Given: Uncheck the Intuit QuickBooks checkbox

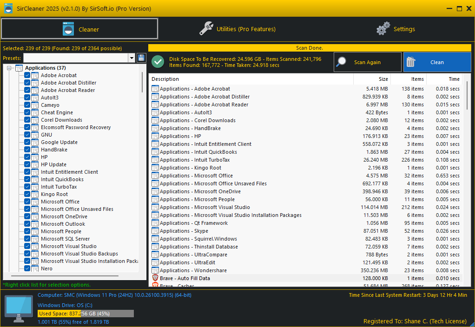Looking at the screenshot, I should (x=27, y=179).
